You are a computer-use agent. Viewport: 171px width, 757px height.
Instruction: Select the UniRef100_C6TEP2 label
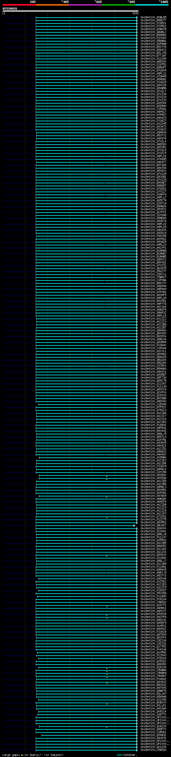coord(153,366)
